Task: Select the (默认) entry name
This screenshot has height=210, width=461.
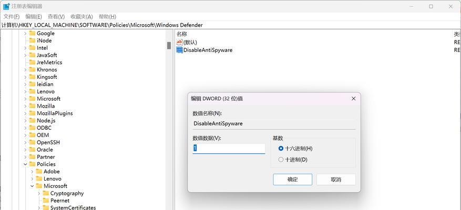Action: tap(190, 43)
